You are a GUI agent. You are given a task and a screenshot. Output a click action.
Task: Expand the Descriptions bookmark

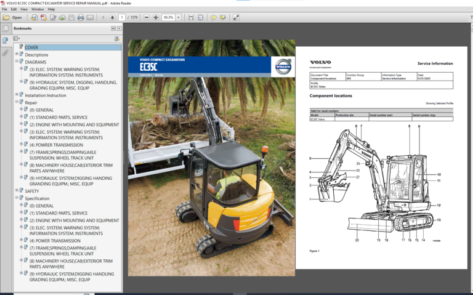tap(17, 54)
